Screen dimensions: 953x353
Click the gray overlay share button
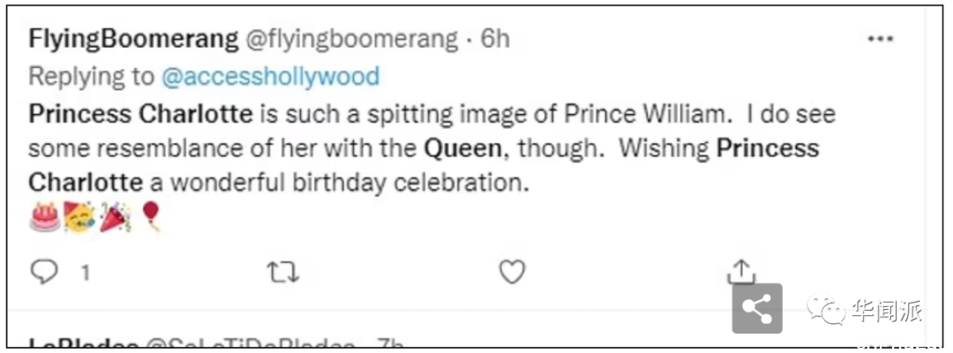[x=757, y=308]
